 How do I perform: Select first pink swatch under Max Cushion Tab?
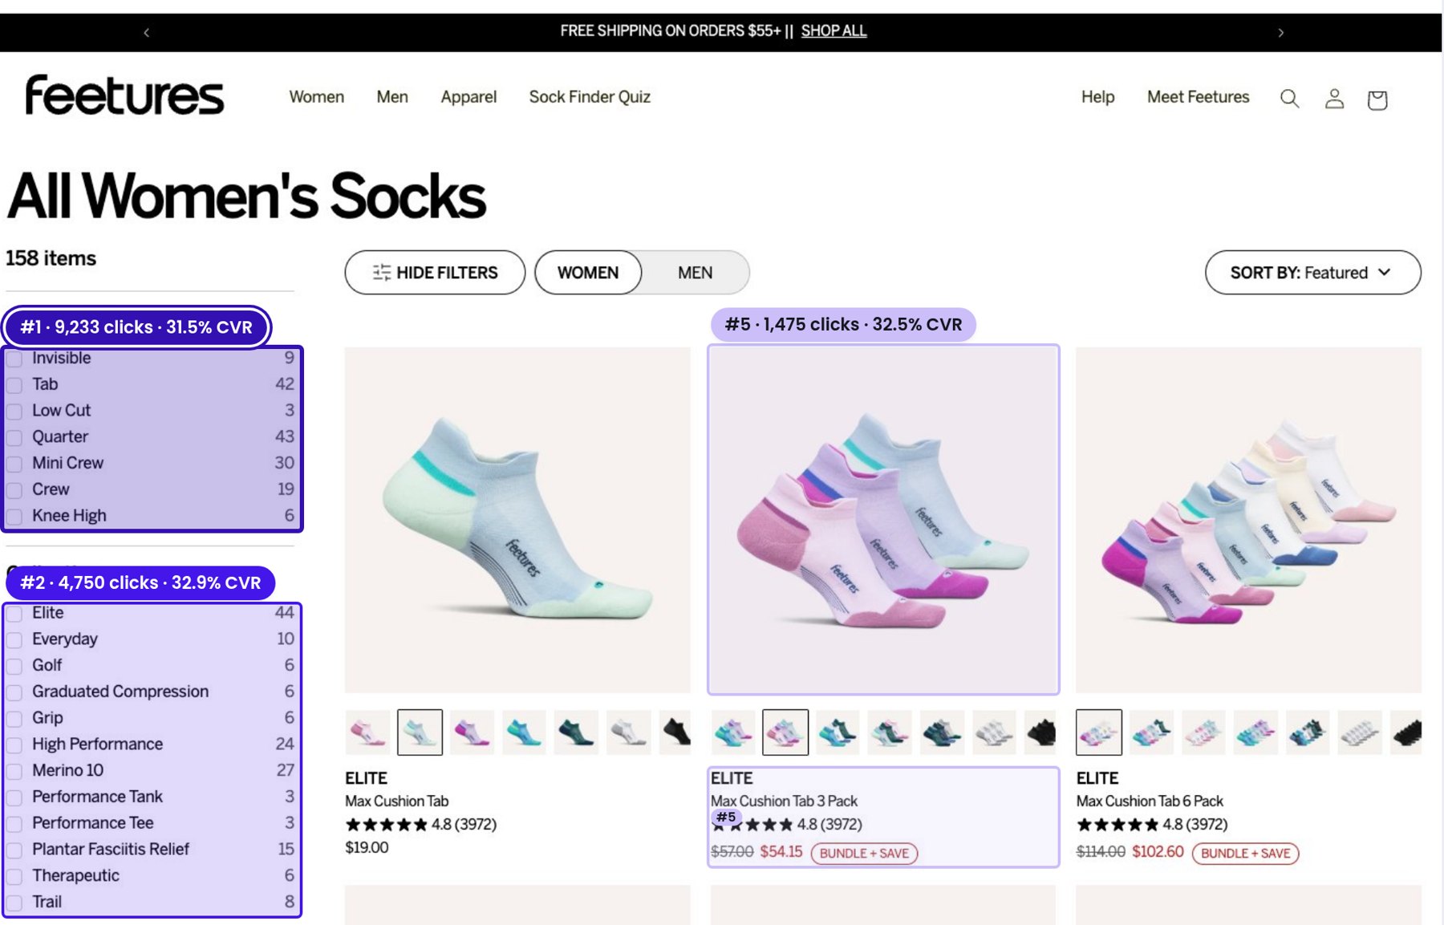tap(367, 732)
